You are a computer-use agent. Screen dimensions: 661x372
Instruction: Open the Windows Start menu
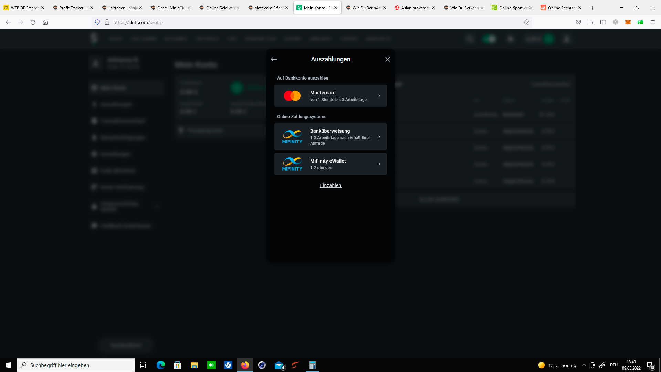tap(8, 365)
